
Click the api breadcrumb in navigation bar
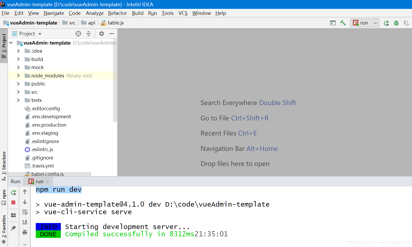click(88, 23)
